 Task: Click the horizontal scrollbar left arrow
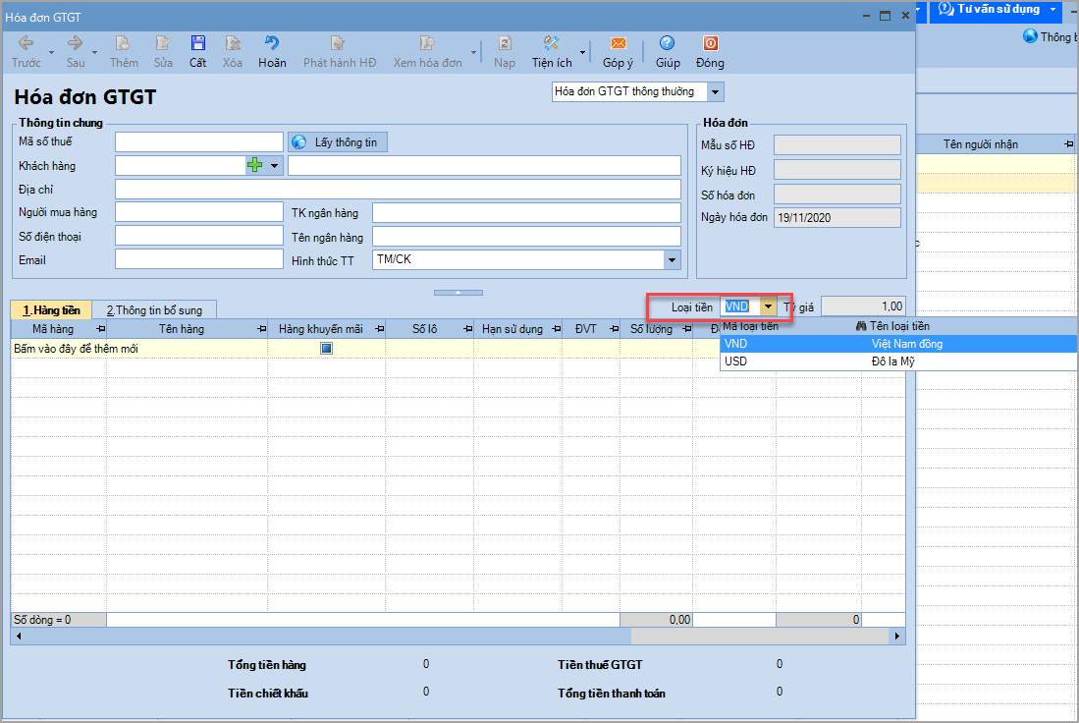click(19, 637)
